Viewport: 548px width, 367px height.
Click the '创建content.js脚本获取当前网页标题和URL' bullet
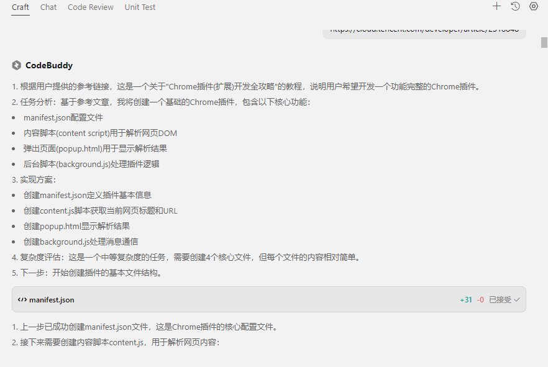[100, 211]
